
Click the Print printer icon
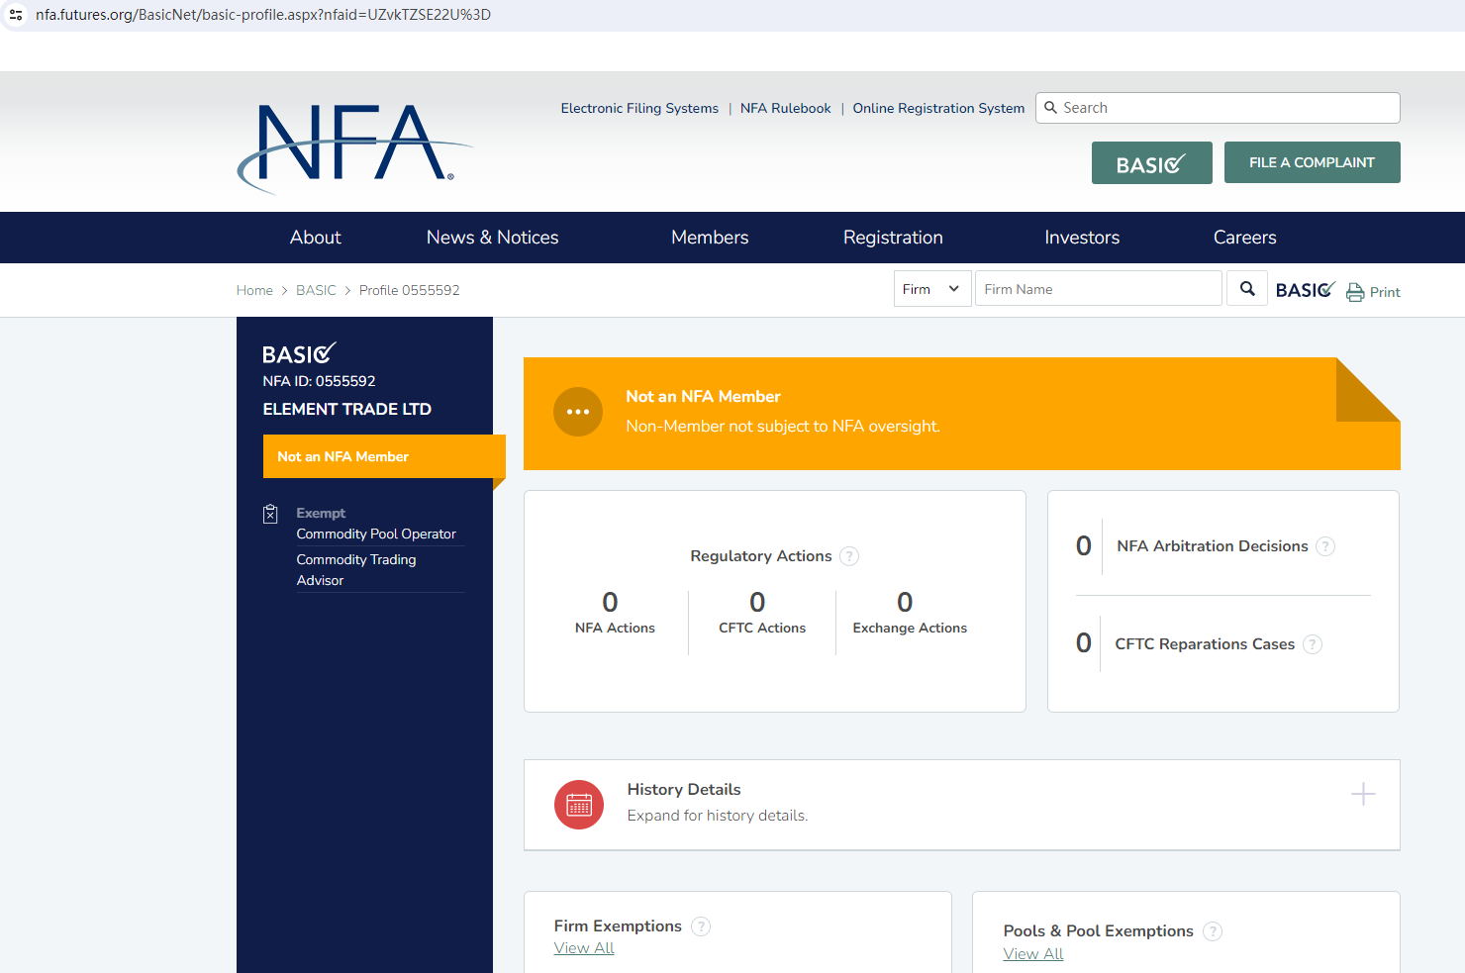pos(1355,292)
